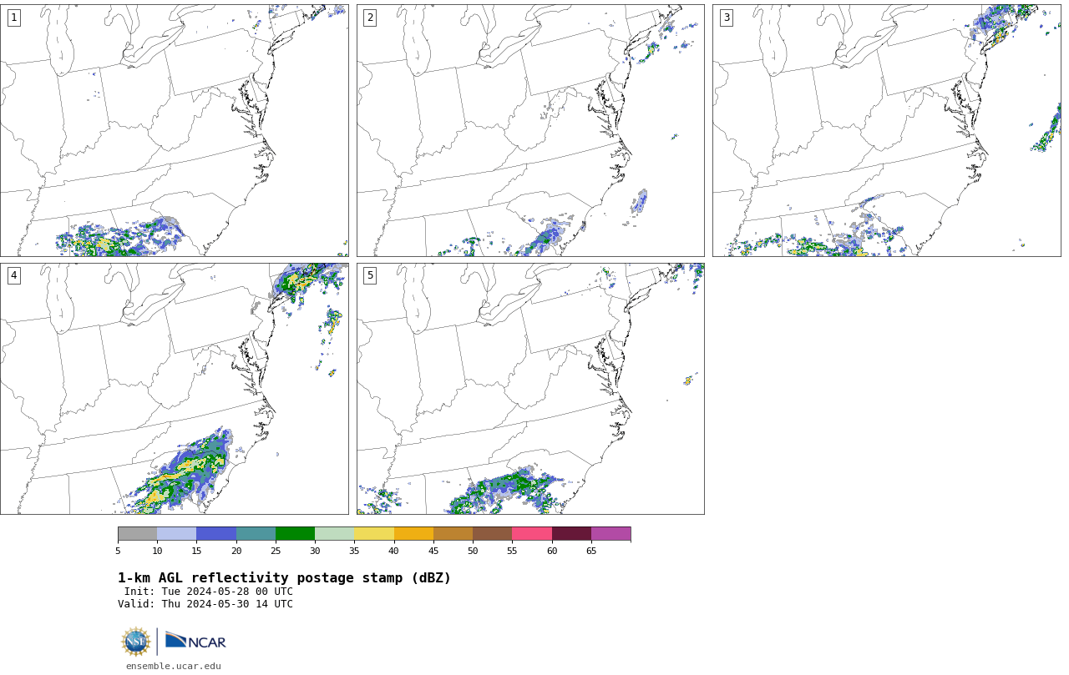This screenshot has height=675, width=1069.
Task: Open ensemble member 3 reflectivity map
Action: (x=887, y=130)
